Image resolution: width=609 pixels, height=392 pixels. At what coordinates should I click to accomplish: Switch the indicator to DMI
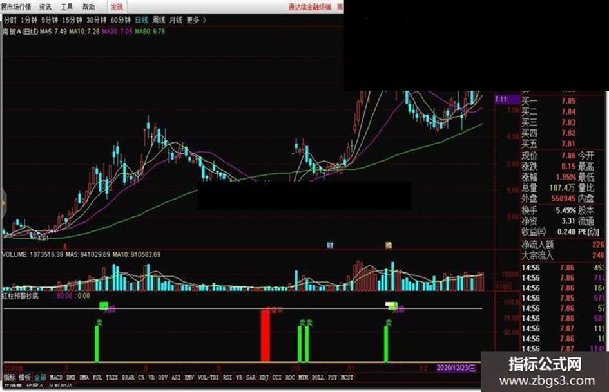71,377
